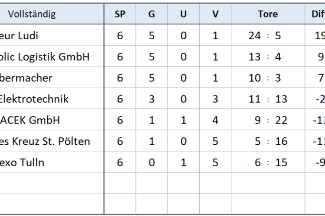The width and height of the screenshot is (325, 216).
Task: Select the V column header
Action: pyautogui.click(x=215, y=14)
